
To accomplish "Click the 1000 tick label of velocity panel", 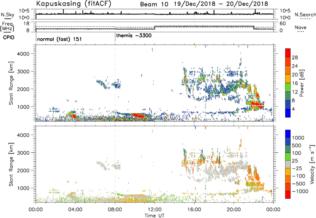I will 23,188.
